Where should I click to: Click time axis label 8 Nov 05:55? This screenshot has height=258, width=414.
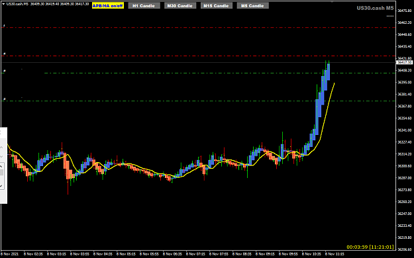[x=149, y=254]
